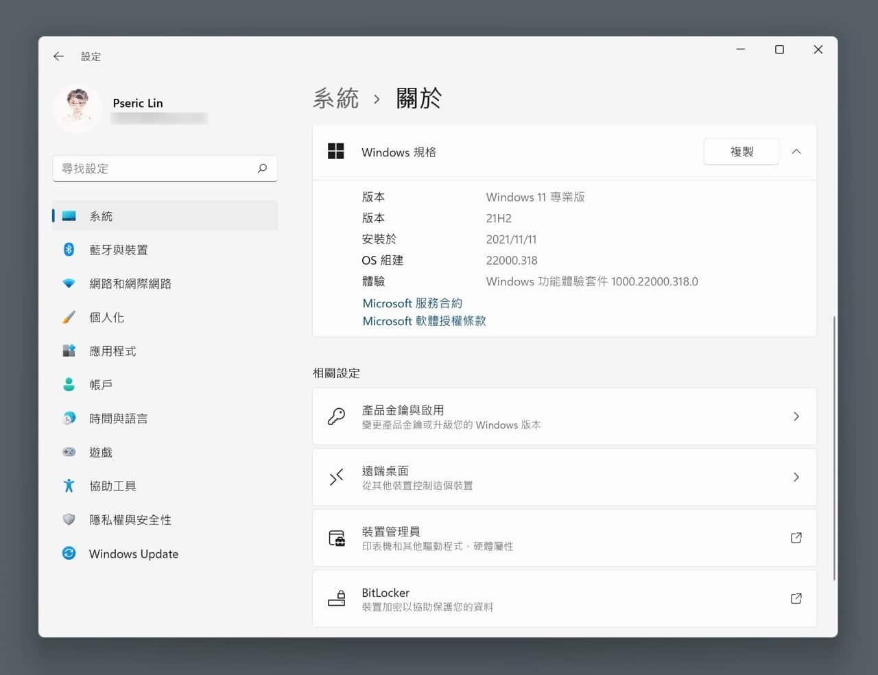Open 隱私權與安全性 shield icon
Image resolution: width=878 pixels, height=675 pixels.
(69, 519)
